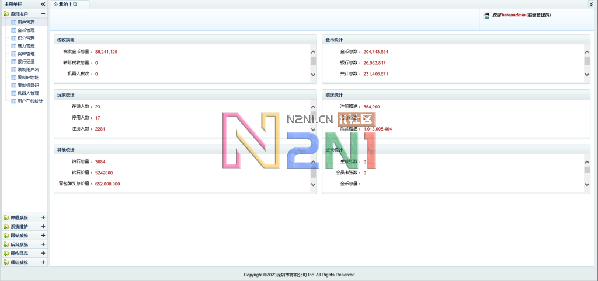Expand the 冲值系统 section
Image resolution: width=598 pixels, height=281 pixels.
pyautogui.click(x=43, y=217)
